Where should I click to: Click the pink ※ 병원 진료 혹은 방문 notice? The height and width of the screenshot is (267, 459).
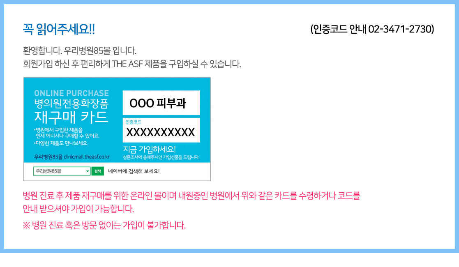(104, 226)
